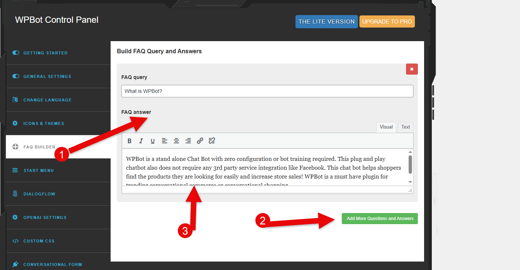Apply bold formatting in FAQ answer editor
Screen dimensions: 520x270
coord(129,141)
